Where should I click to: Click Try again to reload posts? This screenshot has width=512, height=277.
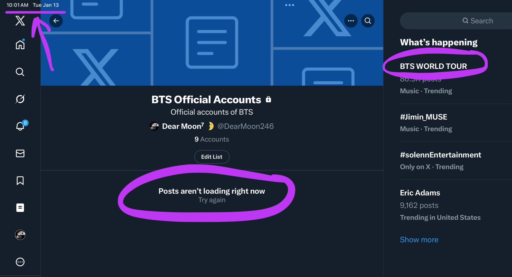click(212, 200)
